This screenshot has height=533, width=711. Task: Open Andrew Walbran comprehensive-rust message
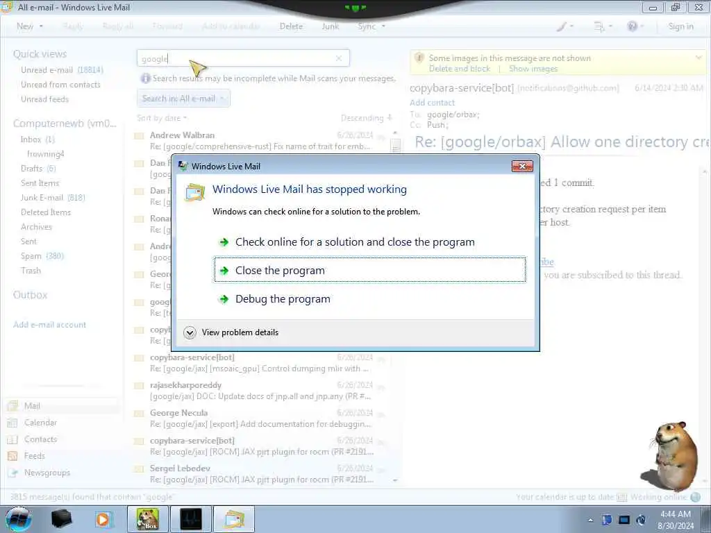[261, 141]
